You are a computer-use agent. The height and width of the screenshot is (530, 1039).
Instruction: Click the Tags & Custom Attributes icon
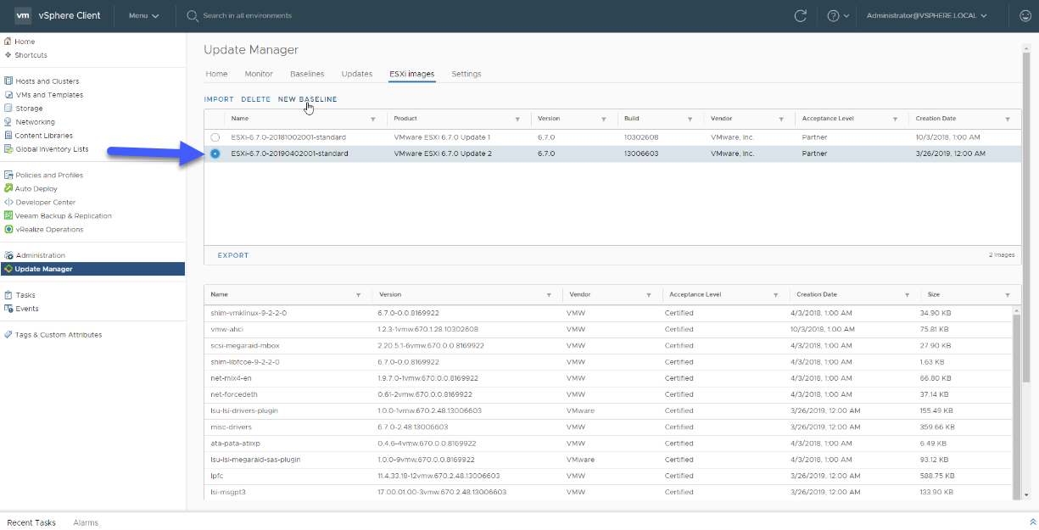tap(8, 335)
